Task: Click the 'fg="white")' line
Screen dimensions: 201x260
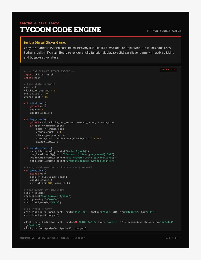Action: pyautogui.click(x=32, y=225)
